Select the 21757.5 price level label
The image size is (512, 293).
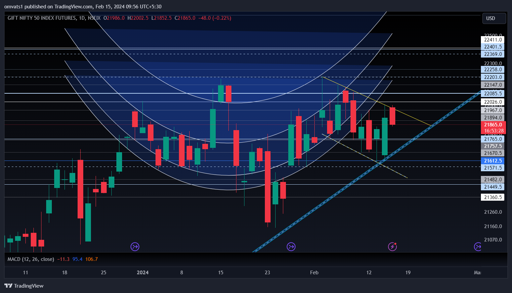coord(493,146)
